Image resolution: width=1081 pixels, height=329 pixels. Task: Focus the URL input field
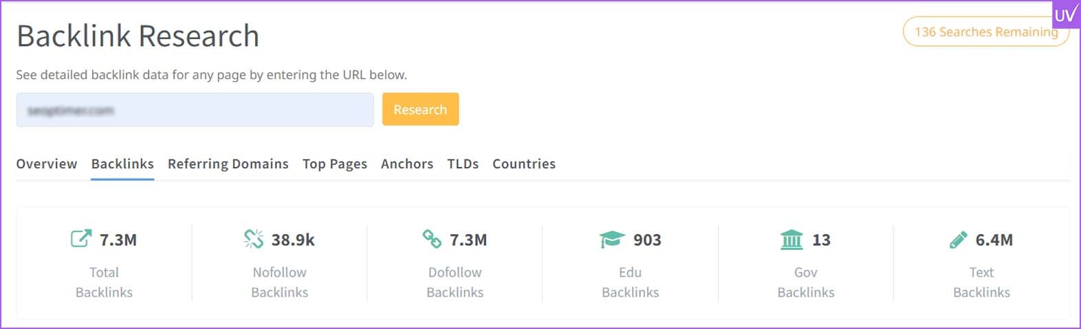click(195, 110)
